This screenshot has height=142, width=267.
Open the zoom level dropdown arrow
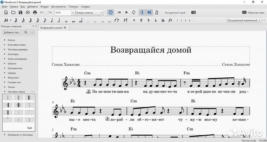click(x=73, y=13)
